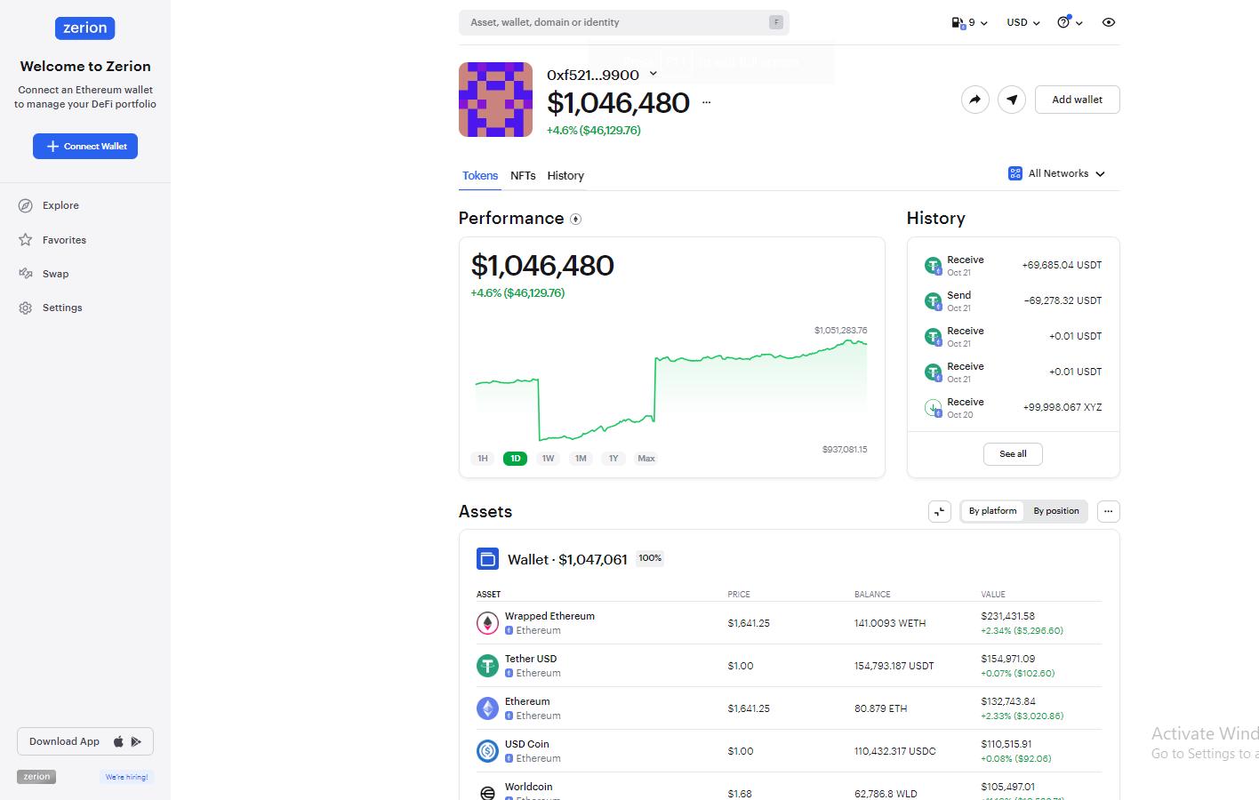
Task: Open Swap in sidebar
Action: (55, 274)
